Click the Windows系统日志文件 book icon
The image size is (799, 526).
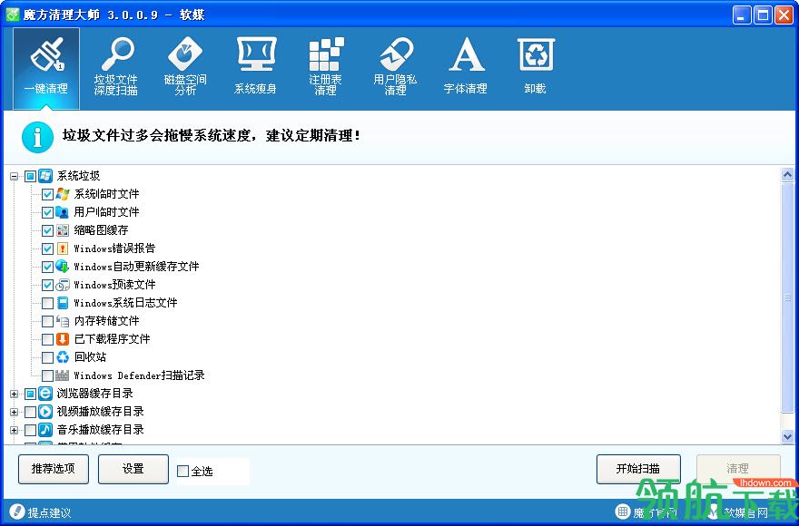point(63,303)
